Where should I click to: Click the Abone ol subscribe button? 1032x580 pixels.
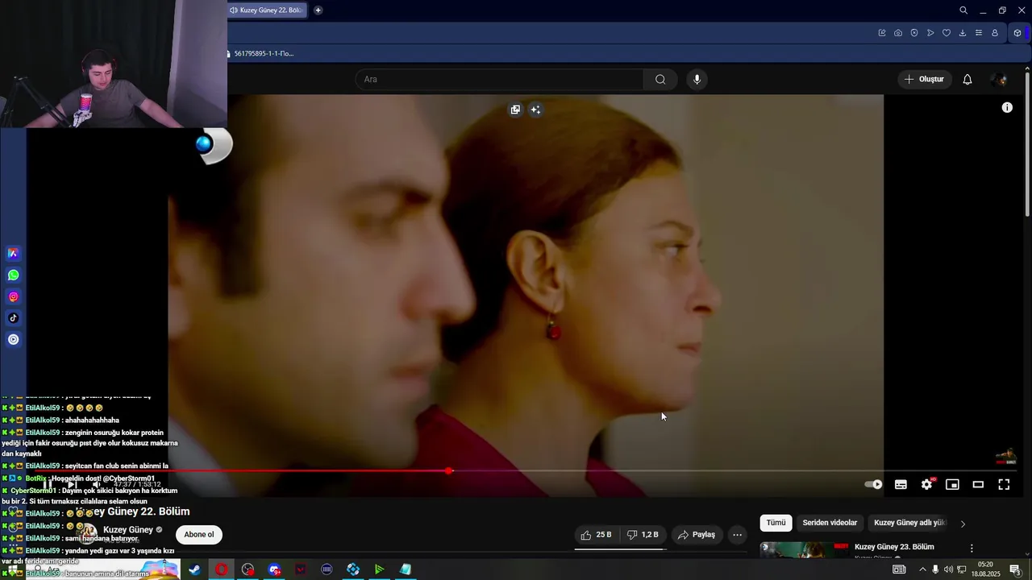[x=199, y=535]
